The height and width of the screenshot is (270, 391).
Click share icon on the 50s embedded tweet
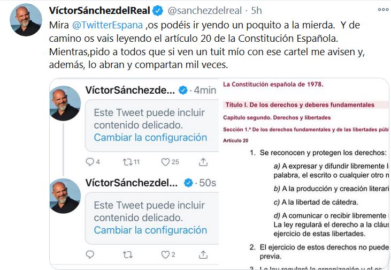click(x=203, y=254)
